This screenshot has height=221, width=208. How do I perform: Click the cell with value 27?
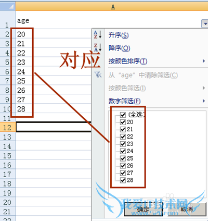[x=54, y=100]
